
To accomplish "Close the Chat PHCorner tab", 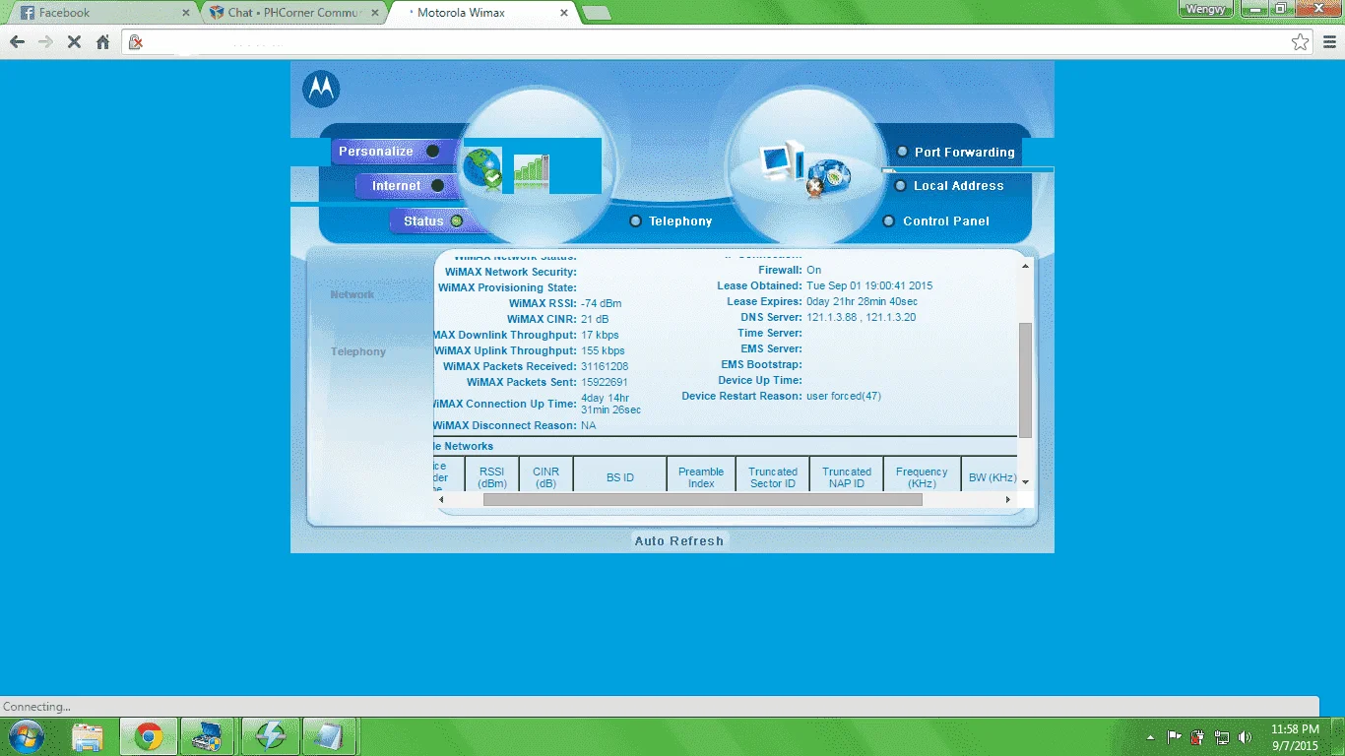I will (x=375, y=13).
